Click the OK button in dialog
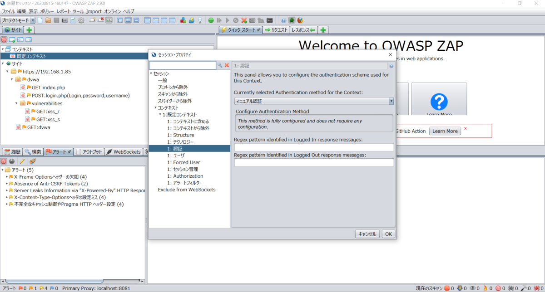The image size is (545, 292). [388, 234]
